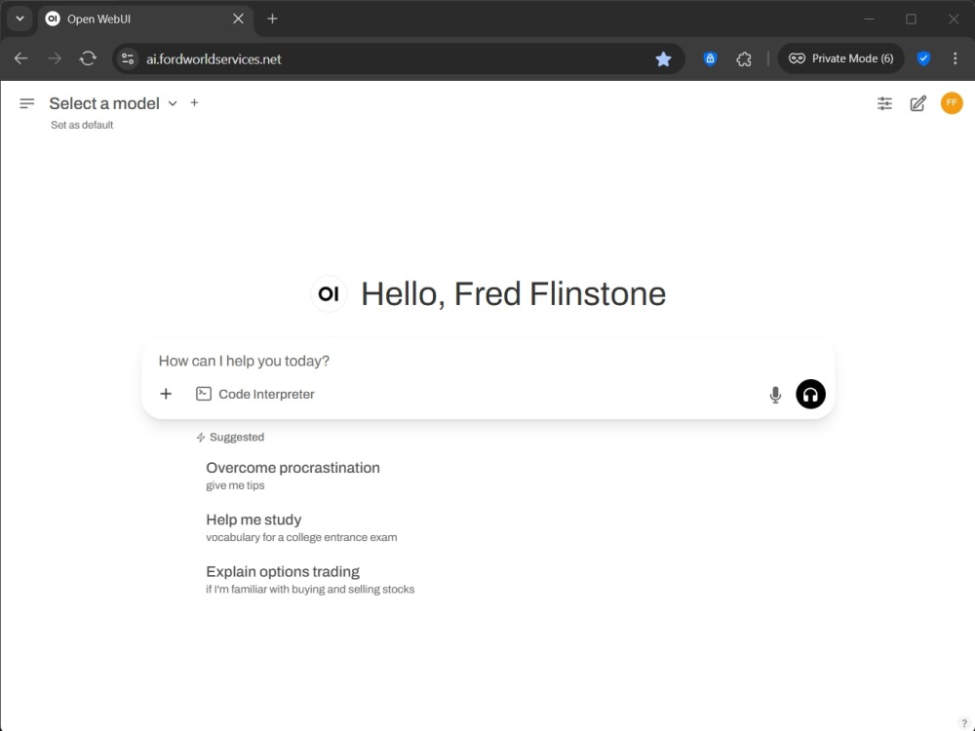The height and width of the screenshot is (731, 975).
Task: Start voice dictation with microphone icon
Action: pos(775,394)
